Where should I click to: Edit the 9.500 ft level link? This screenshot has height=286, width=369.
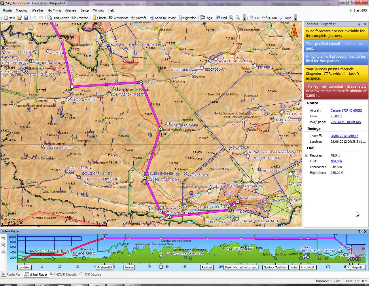coord(336,116)
